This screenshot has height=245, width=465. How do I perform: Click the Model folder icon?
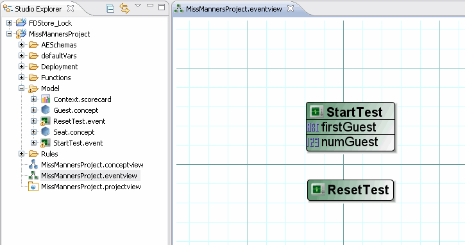click(33, 89)
